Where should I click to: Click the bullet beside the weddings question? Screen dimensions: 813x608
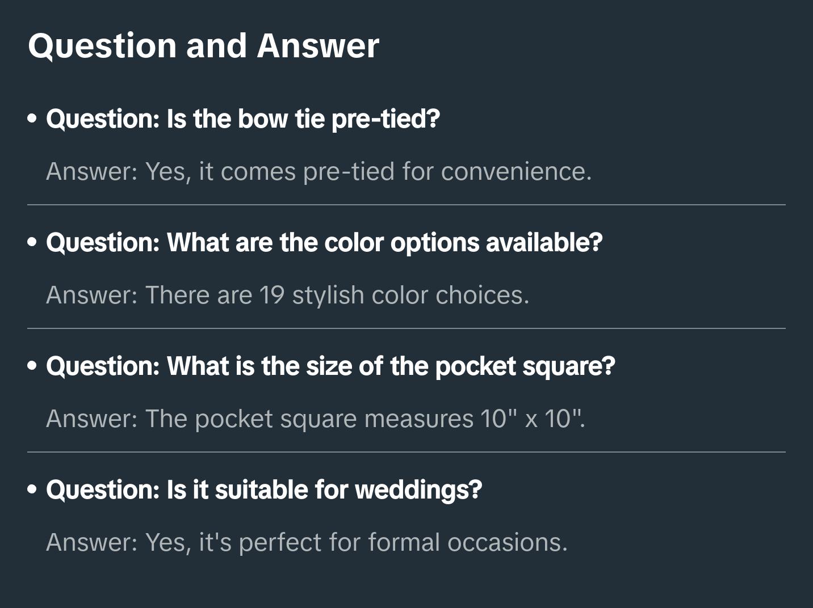coord(32,490)
